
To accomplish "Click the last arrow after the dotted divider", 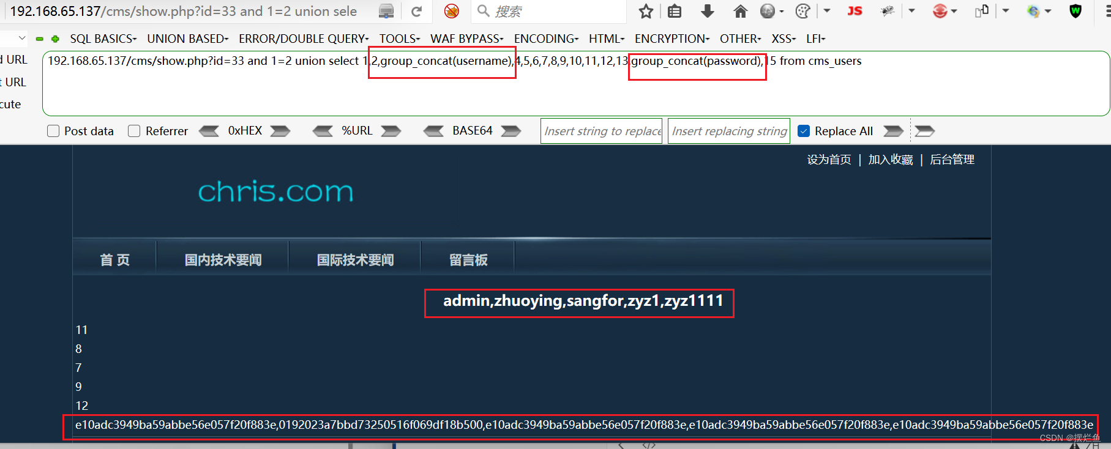I will pyautogui.click(x=924, y=131).
